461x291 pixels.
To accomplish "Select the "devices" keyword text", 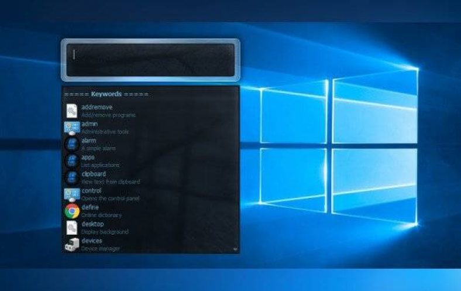I will 92,241.
